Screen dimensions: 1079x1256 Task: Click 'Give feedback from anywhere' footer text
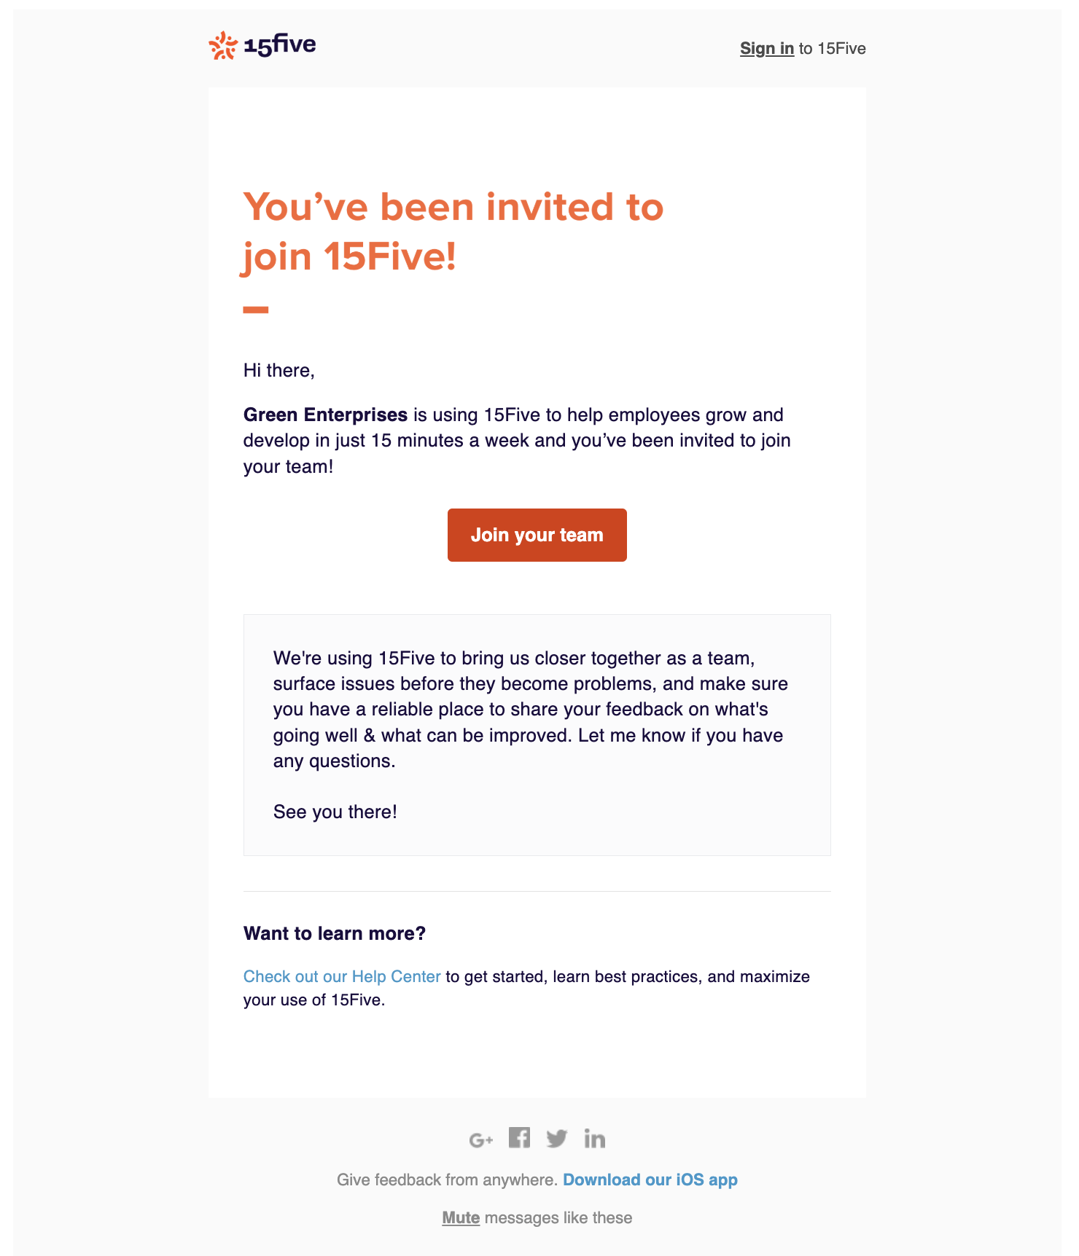(x=447, y=1180)
